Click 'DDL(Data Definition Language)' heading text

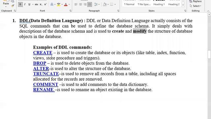[51, 21]
